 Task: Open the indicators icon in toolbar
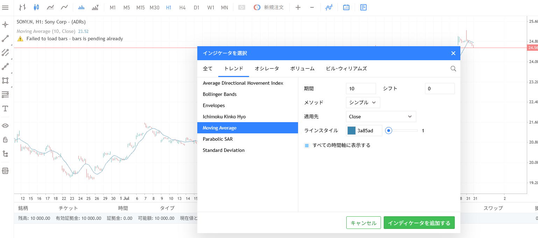tap(329, 7)
